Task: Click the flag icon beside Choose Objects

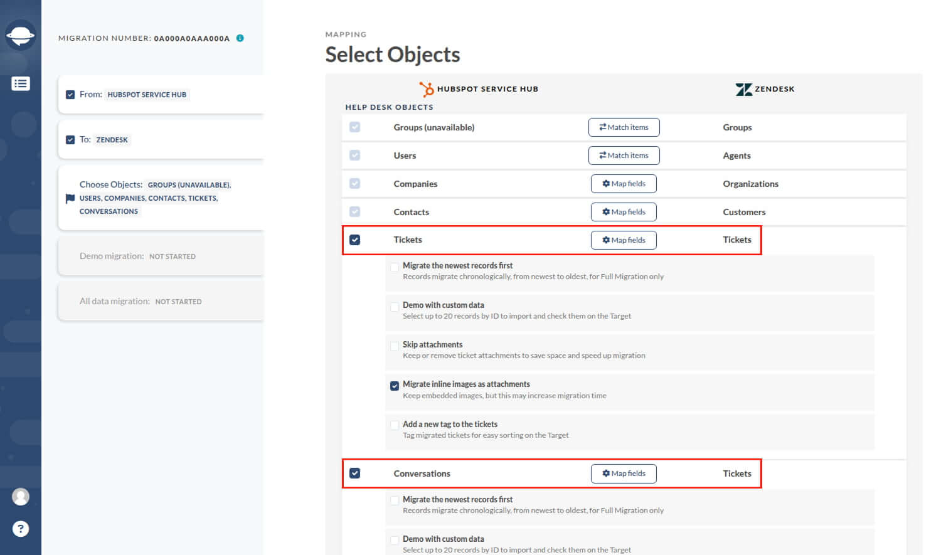Action: pyautogui.click(x=70, y=198)
